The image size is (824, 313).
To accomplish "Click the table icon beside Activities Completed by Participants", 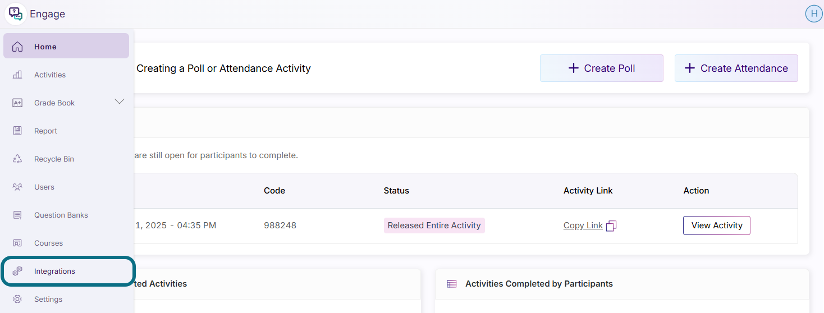I will tap(452, 284).
